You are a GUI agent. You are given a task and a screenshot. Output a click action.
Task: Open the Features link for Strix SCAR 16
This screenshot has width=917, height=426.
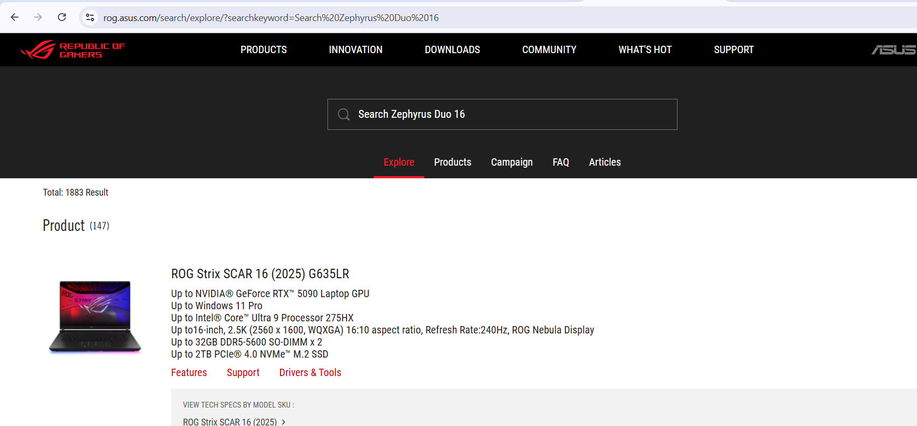[189, 372]
